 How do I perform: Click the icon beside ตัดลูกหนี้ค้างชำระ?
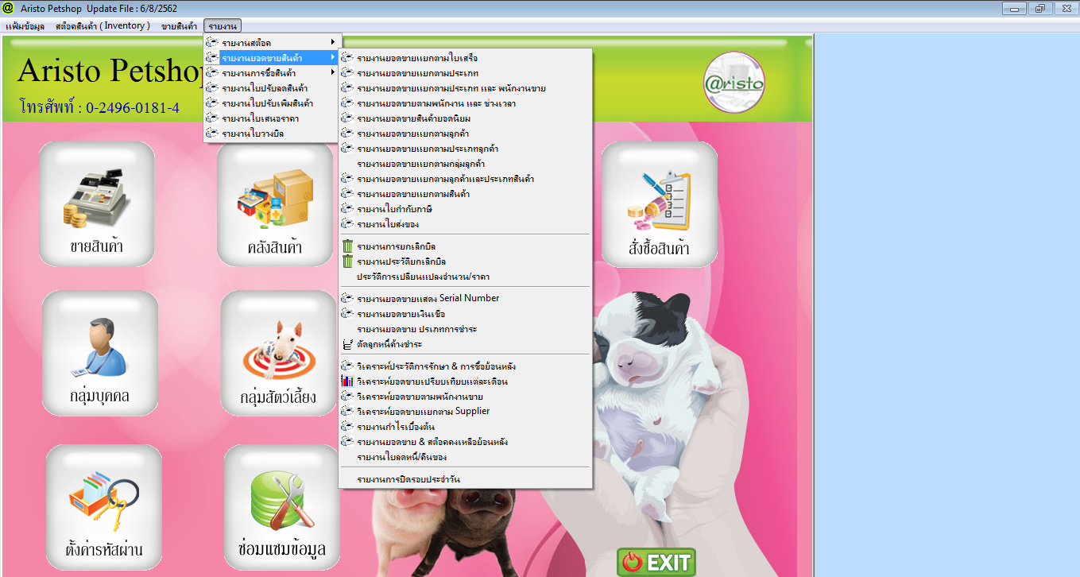347,344
